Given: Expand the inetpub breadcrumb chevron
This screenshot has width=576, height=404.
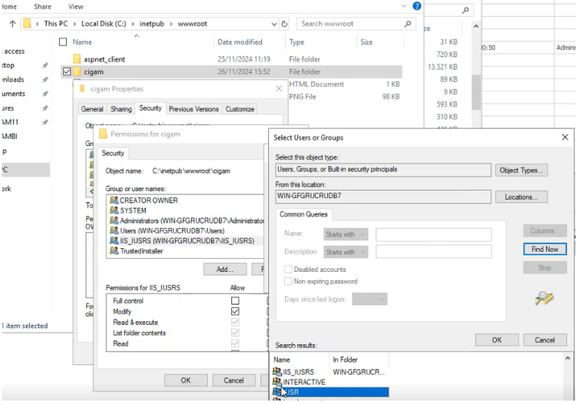Looking at the screenshot, I should pos(170,24).
